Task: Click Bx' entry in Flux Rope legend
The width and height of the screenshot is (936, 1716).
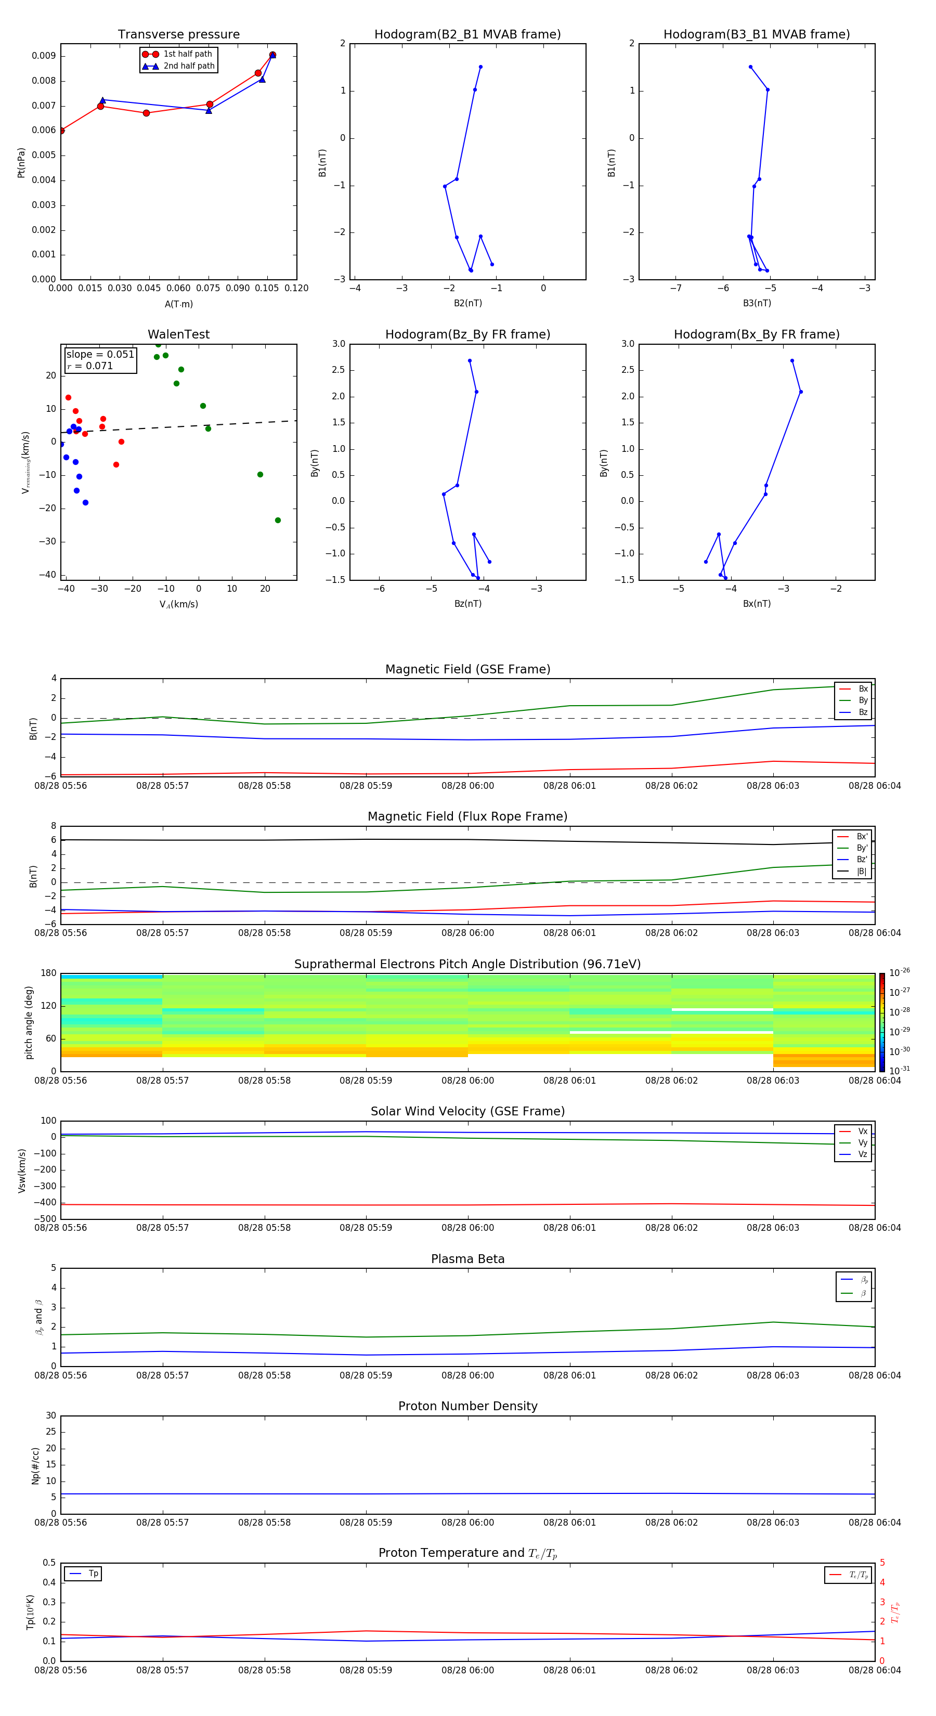Action: pyautogui.click(x=852, y=837)
